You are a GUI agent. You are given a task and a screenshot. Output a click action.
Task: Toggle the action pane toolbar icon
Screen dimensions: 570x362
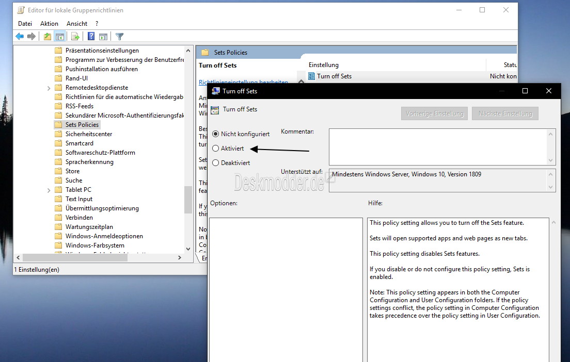(103, 36)
